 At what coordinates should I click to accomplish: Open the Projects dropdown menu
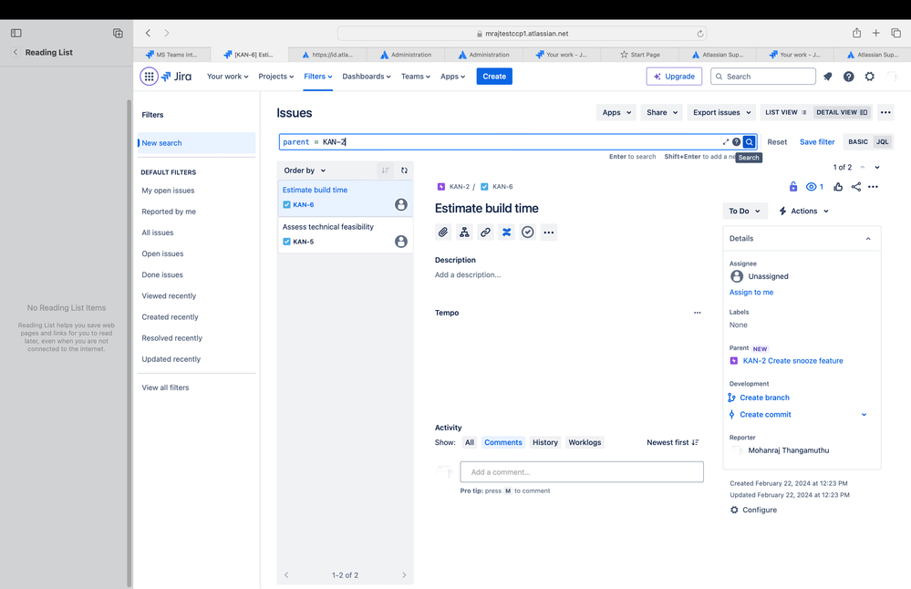click(276, 76)
